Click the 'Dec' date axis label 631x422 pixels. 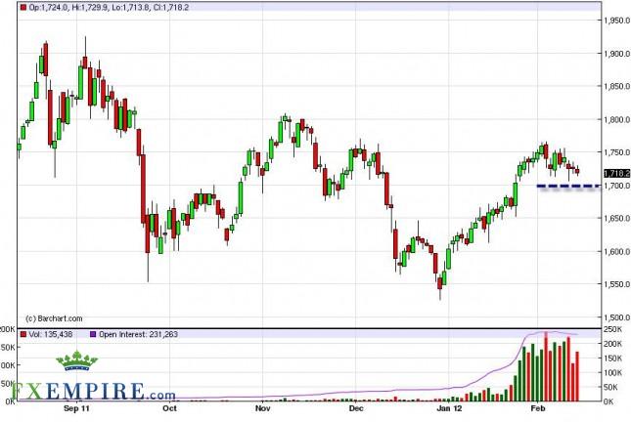coord(356,408)
